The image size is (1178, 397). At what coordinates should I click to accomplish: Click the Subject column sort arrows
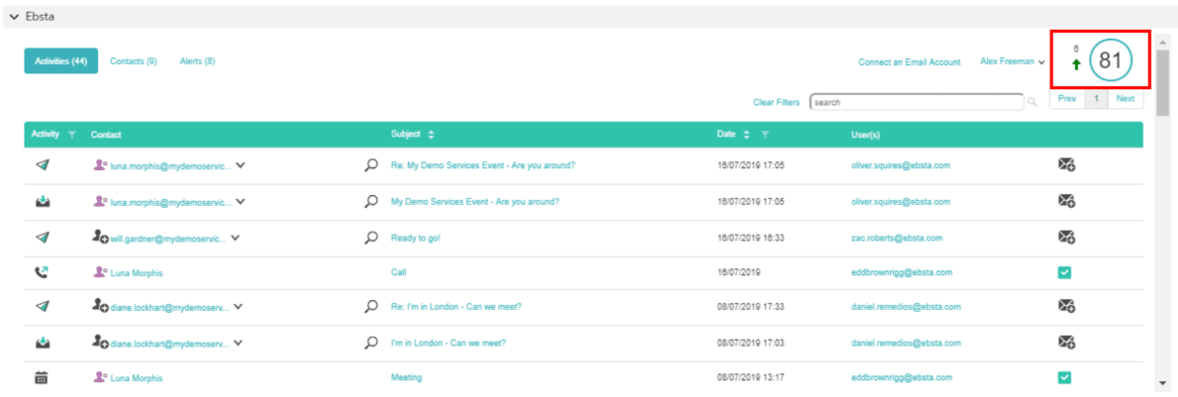[431, 134]
